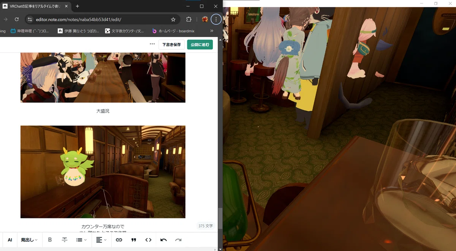
Task: Click the horizontal scrollbar right arrow at bottom
Action: (215, 249)
